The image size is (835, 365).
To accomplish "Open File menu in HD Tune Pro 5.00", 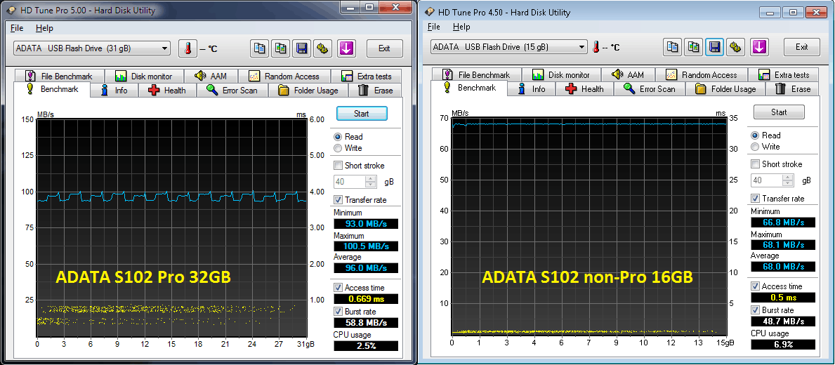I will pyautogui.click(x=17, y=28).
